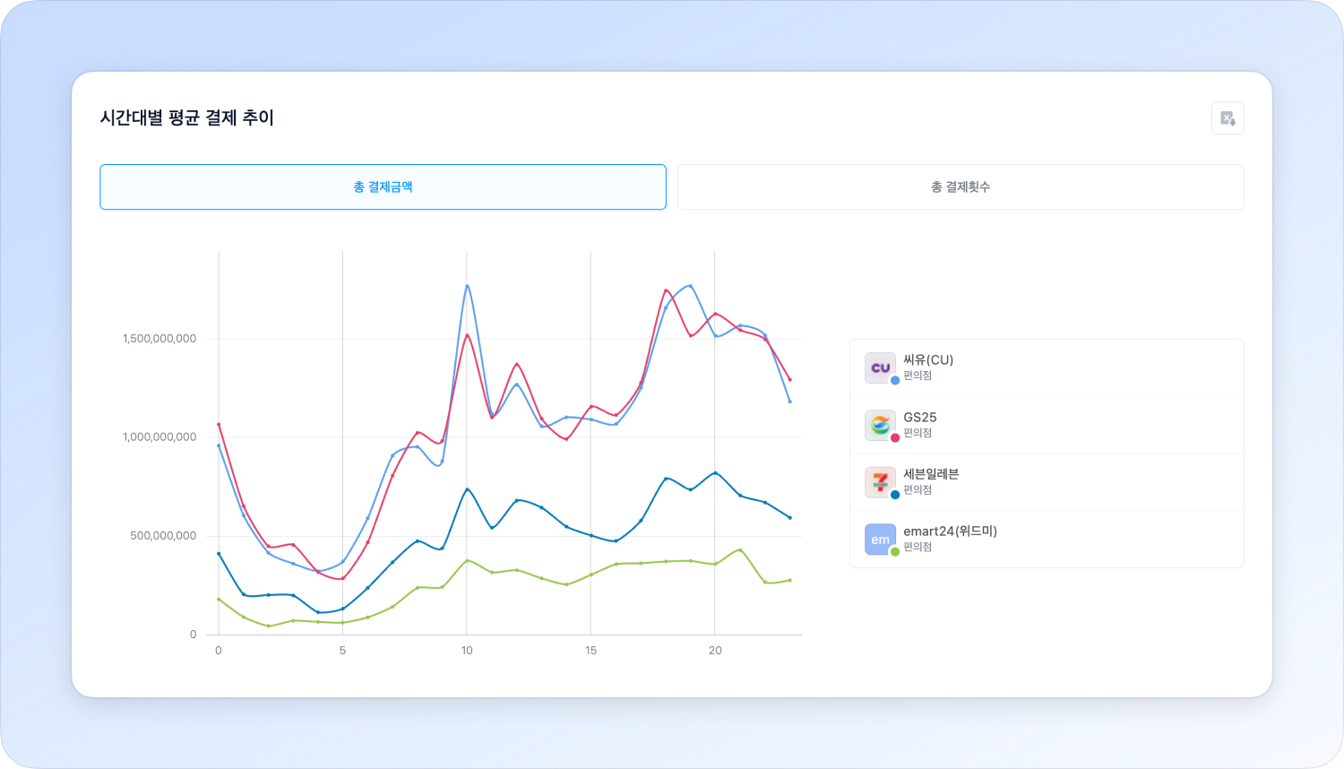Toggle the emart24(위드미) legend label
The image size is (1344, 769).
point(950,531)
